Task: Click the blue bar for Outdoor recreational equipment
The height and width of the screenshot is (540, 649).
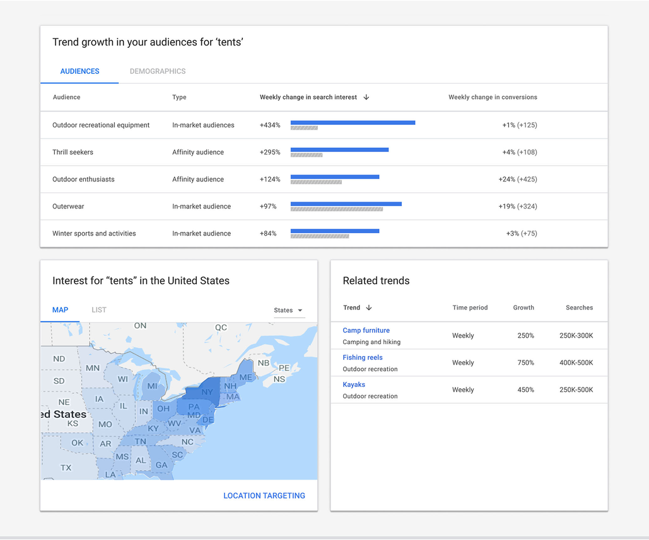Action: (353, 122)
